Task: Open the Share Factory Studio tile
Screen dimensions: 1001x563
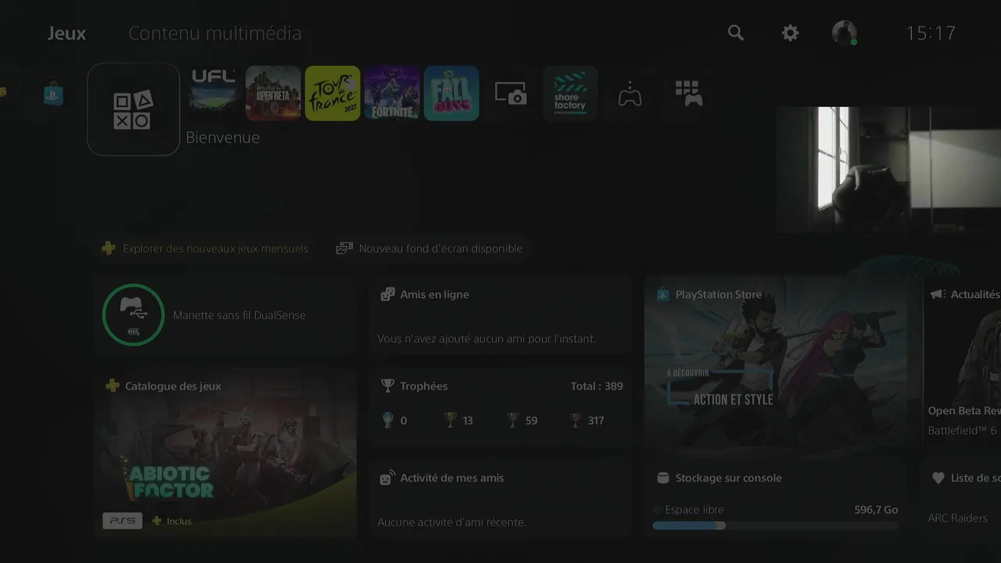Action: coord(570,93)
